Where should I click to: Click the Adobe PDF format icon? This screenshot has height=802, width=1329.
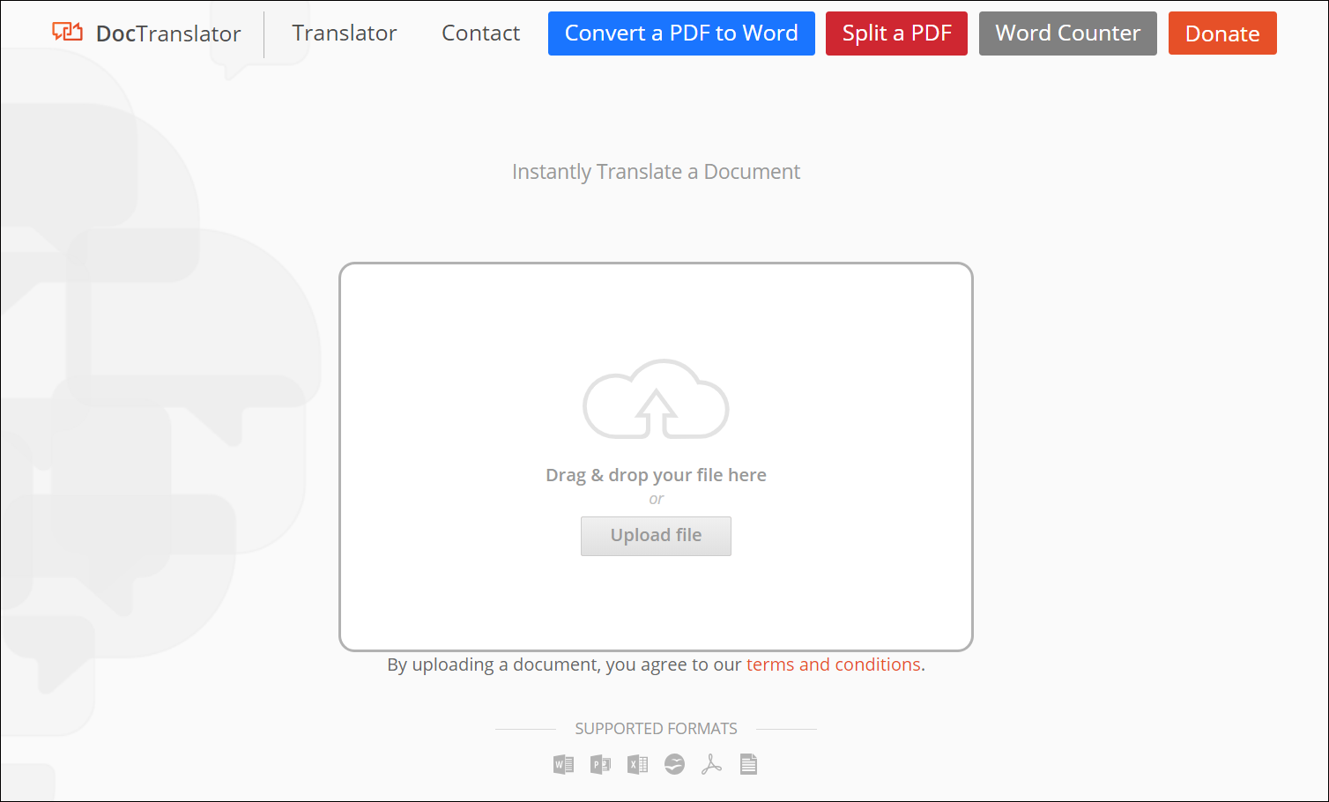coord(711,764)
